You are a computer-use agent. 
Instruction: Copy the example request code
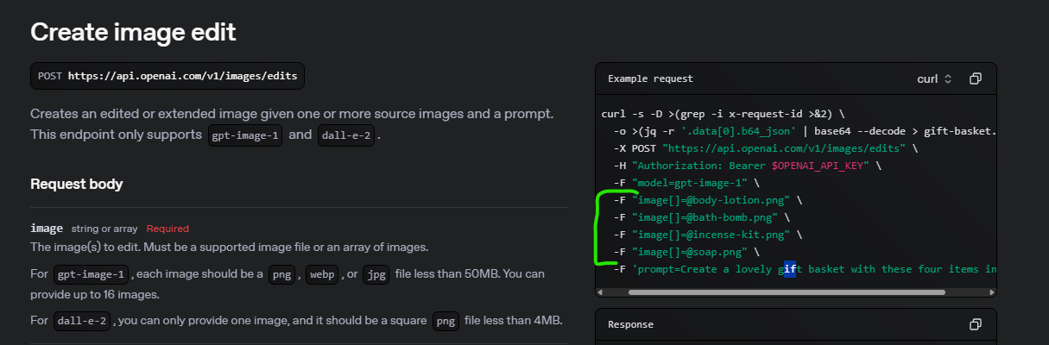pos(975,78)
